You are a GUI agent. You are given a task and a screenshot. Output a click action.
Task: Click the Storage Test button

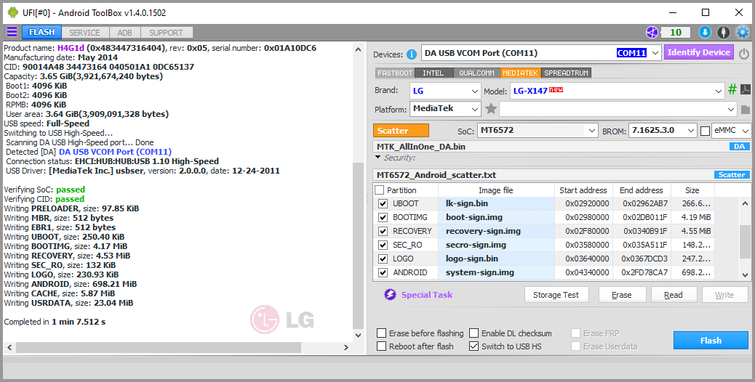556,295
